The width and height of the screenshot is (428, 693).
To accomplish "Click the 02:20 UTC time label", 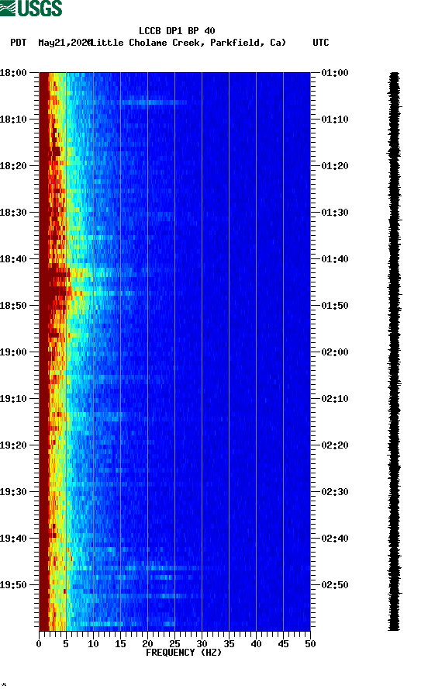I will tap(335, 445).
